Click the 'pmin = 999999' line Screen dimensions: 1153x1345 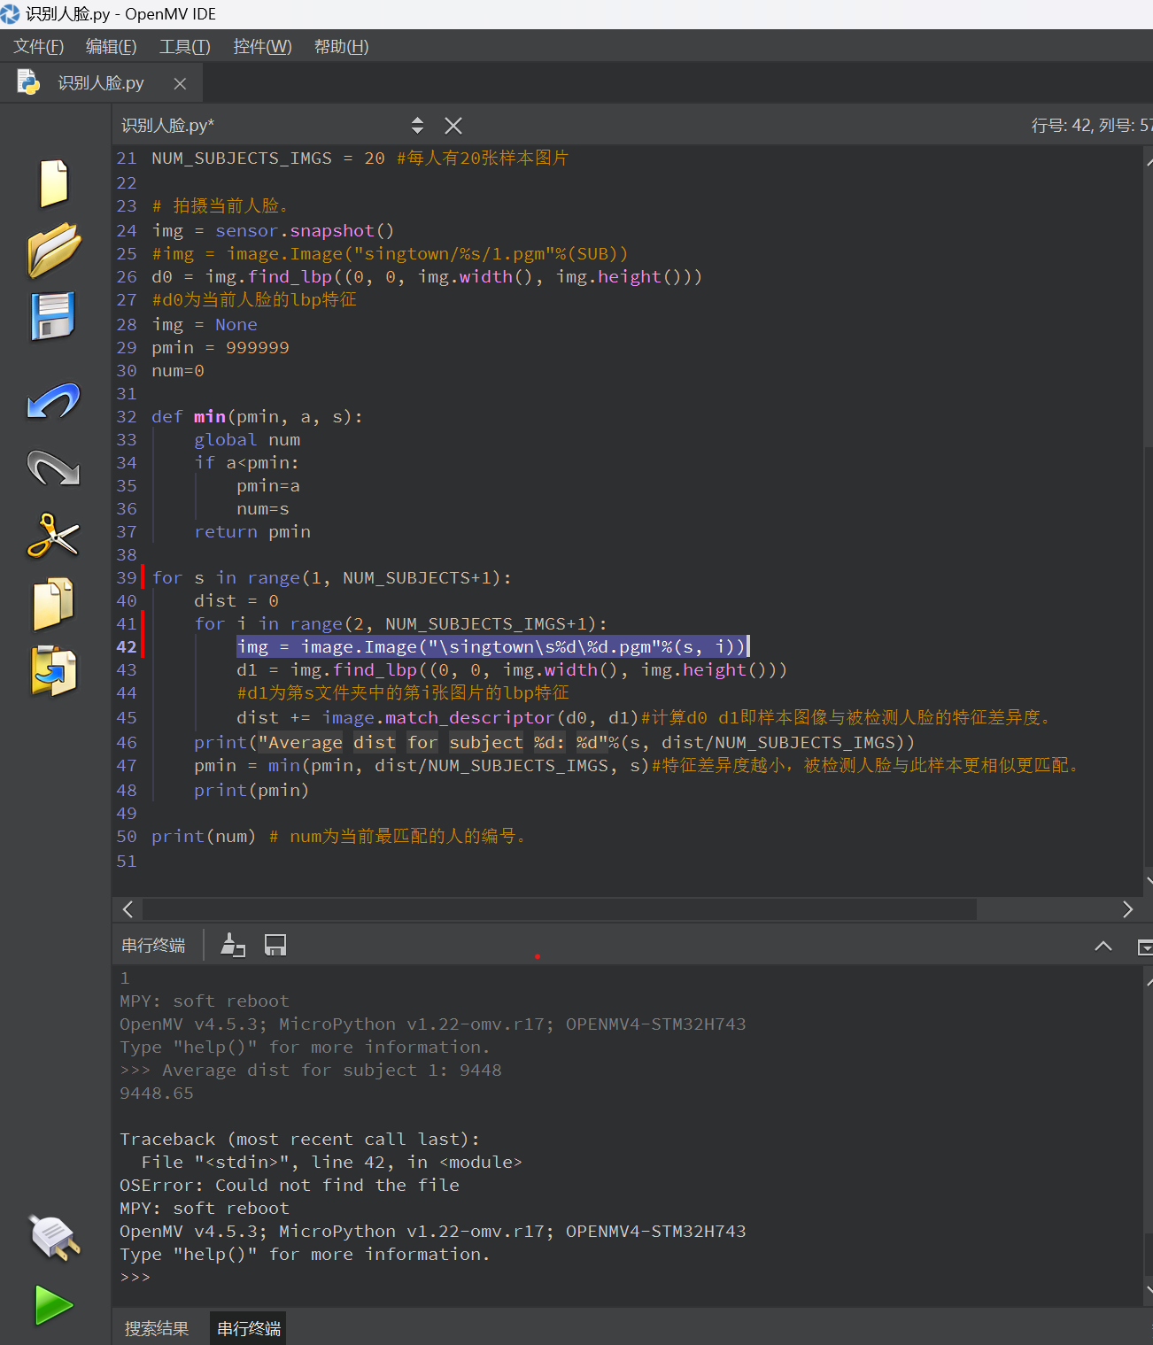tap(221, 347)
